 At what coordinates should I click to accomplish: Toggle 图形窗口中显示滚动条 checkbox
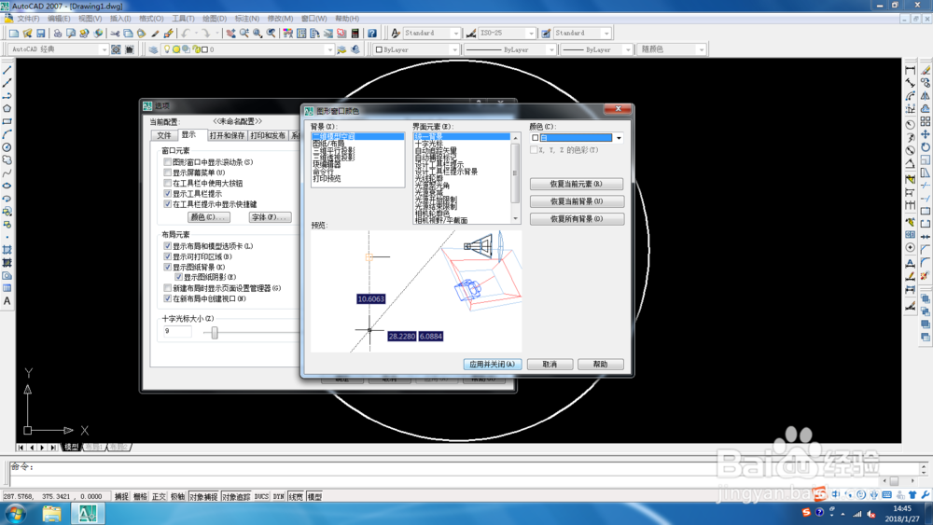point(167,161)
